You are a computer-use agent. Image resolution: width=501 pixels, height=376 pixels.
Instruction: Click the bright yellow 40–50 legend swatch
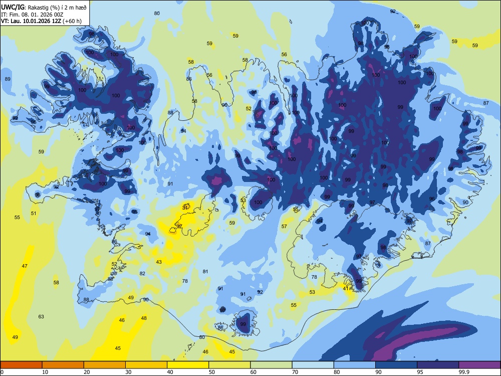tap(188, 365)
